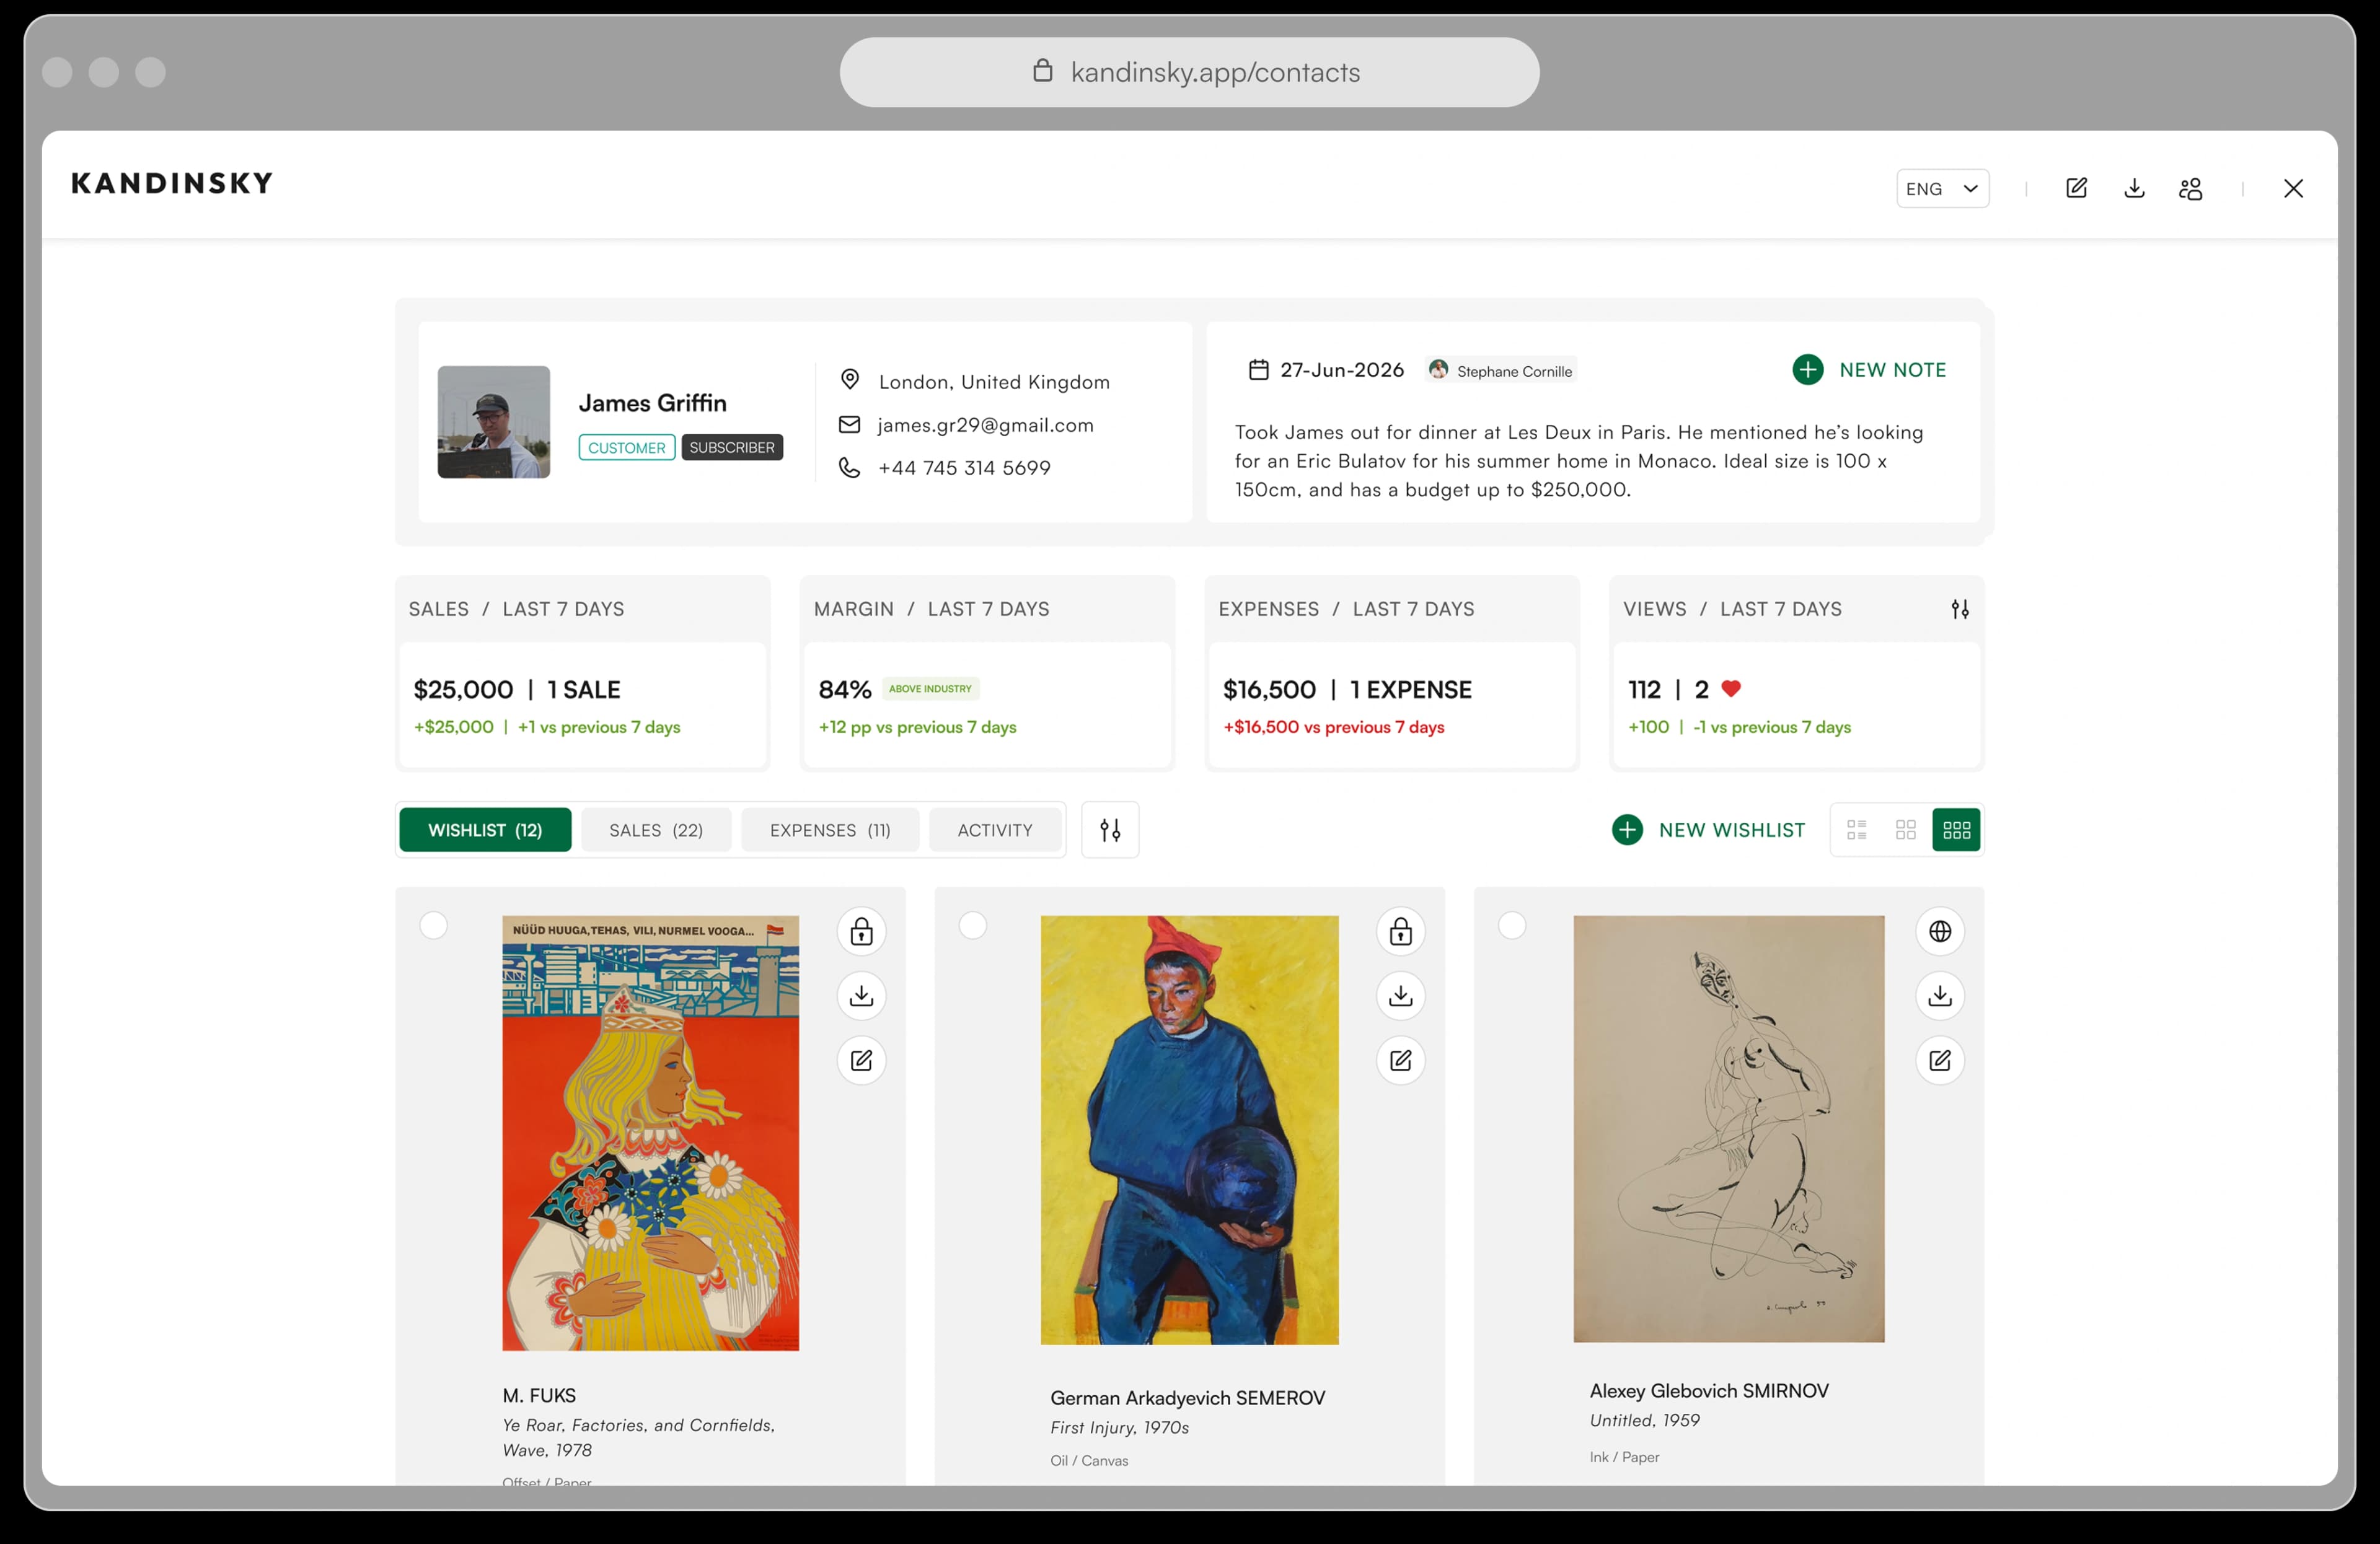The width and height of the screenshot is (2380, 1544).
Task: Open email link james.gr29@gmail.com
Action: pyautogui.click(x=985, y=425)
